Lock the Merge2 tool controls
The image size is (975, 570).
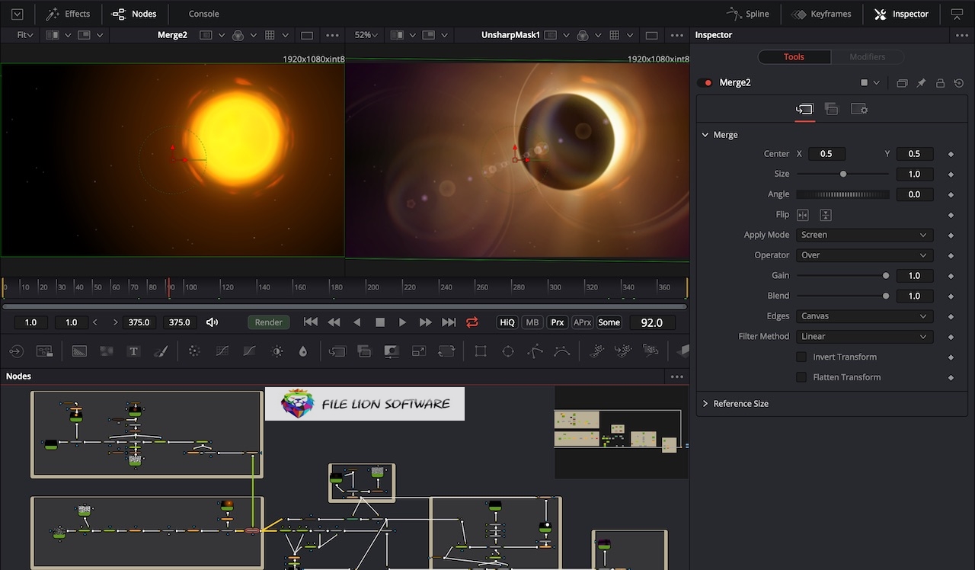940,83
